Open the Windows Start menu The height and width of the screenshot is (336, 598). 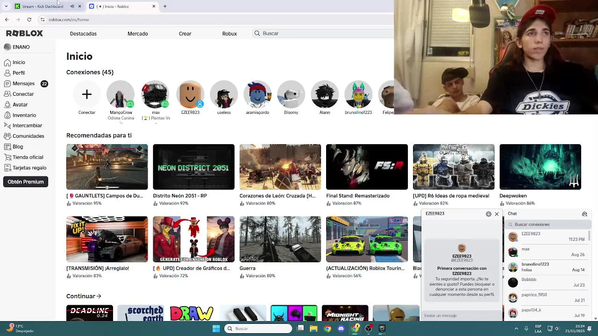click(x=216, y=329)
